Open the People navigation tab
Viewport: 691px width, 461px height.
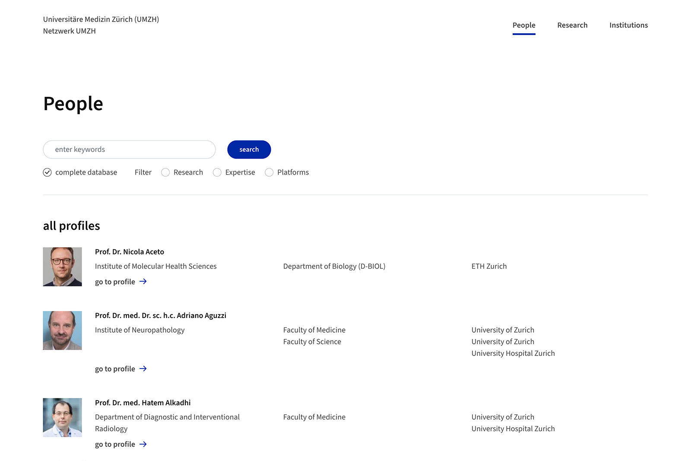pyautogui.click(x=523, y=25)
